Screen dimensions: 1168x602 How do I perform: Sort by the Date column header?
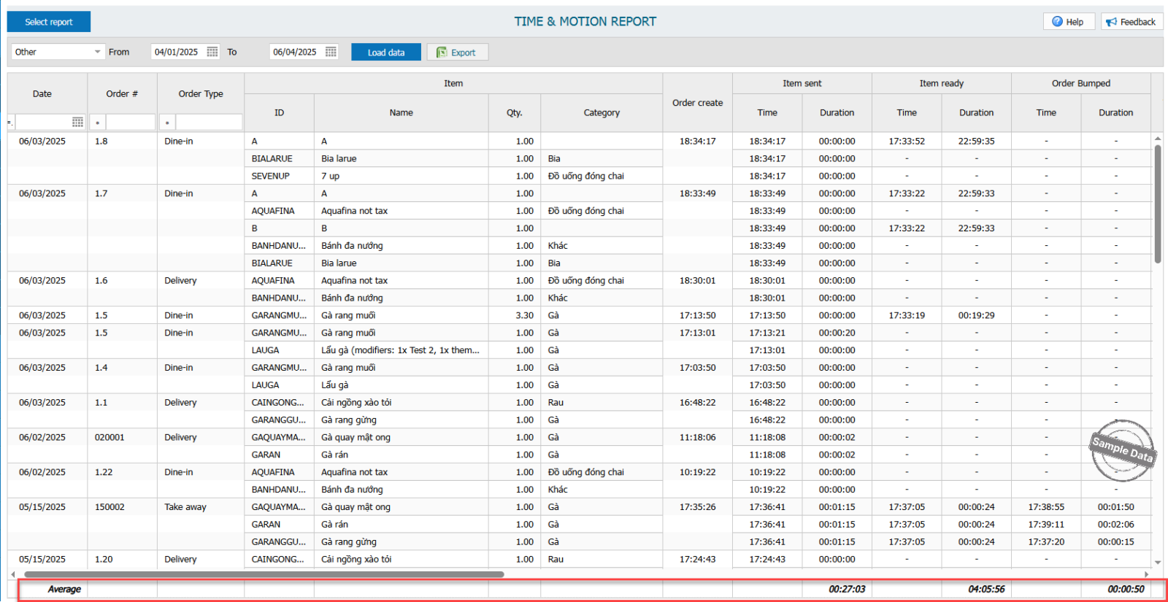pyautogui.click(x=42, y=93)
